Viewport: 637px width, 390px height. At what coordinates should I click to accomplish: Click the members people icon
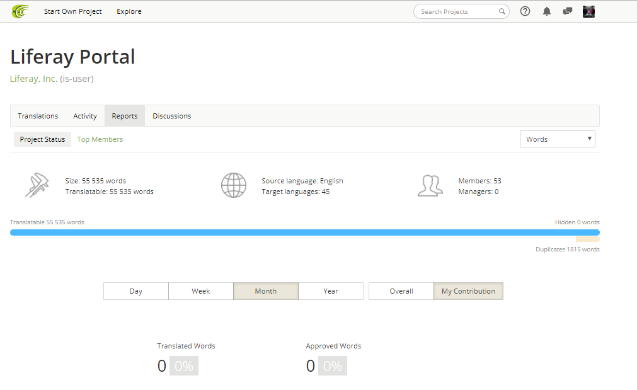[430, 186]
